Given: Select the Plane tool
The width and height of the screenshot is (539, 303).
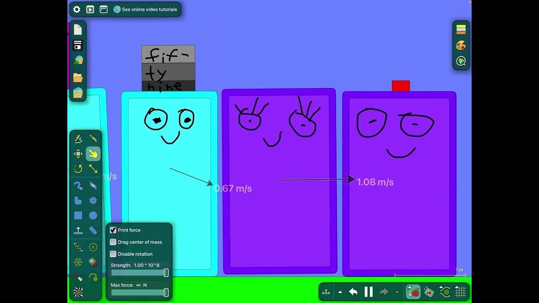Looking at the screenshot, I should (78, 231).
